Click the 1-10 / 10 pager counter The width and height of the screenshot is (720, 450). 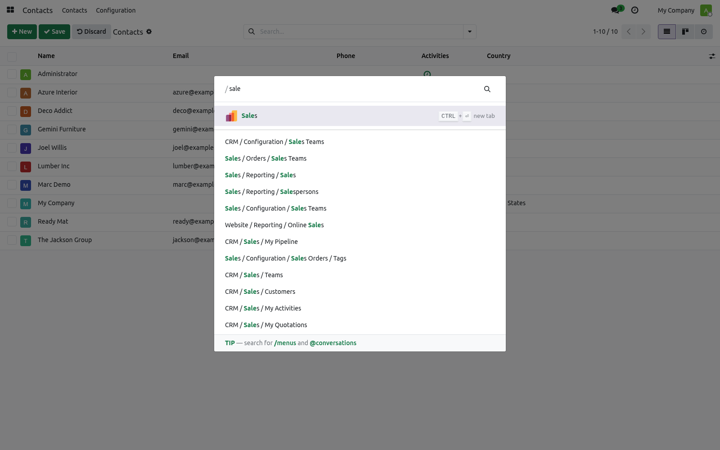point(605,31)
